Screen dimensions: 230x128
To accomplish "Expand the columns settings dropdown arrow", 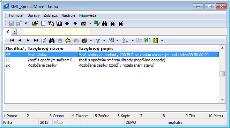I will (x=118, y=40).
